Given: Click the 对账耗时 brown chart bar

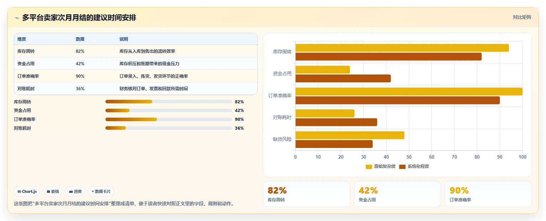Looking at the screenshot, I should (x=336, y=122).
